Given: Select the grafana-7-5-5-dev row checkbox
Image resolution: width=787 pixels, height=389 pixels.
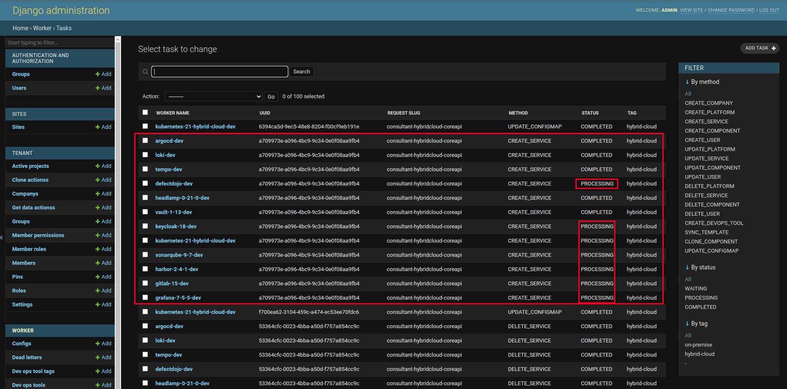Looking at the screenshot, I should [x=145, y=298].
